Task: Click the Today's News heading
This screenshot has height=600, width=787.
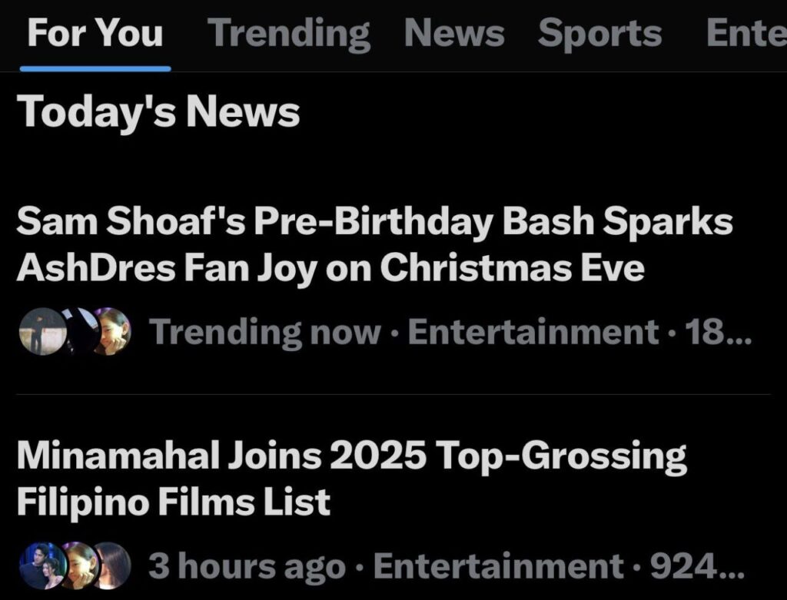Action: click(158, 112)
